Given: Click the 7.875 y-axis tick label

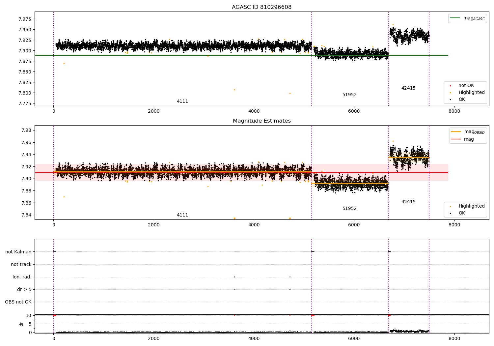Looking at the screenshot, I should click(x=25, y=61).
